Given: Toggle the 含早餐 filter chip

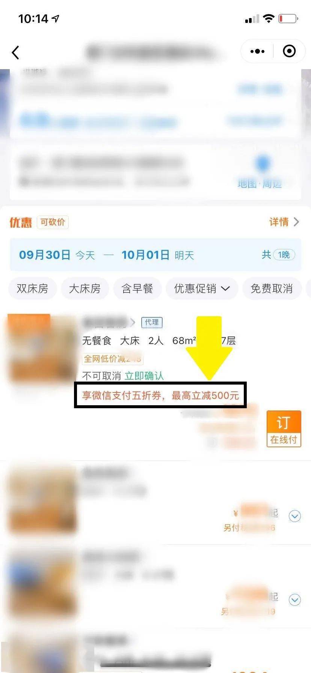Looking at the screenshot, I should point(137,288).
